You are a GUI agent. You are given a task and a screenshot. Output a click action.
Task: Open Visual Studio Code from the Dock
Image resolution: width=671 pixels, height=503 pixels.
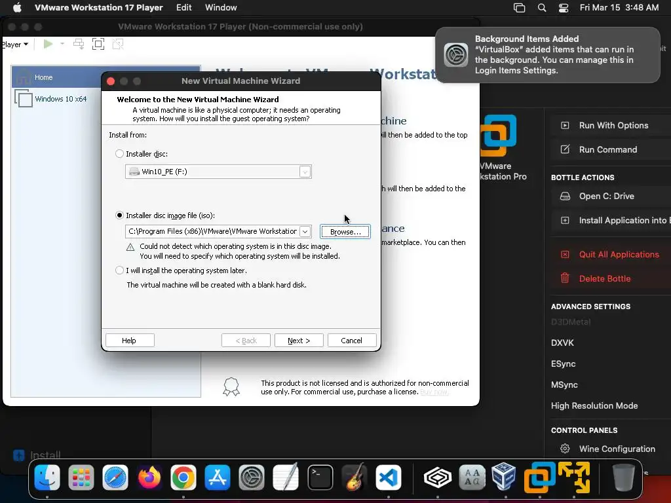(x=388, y=477)
